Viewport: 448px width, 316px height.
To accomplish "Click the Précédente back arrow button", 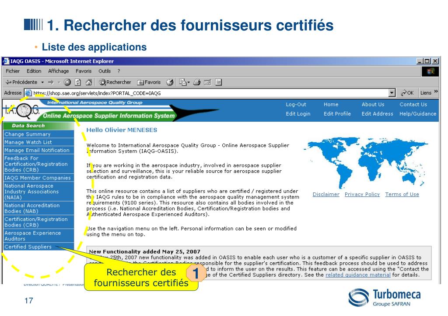I will click(21, 82).
